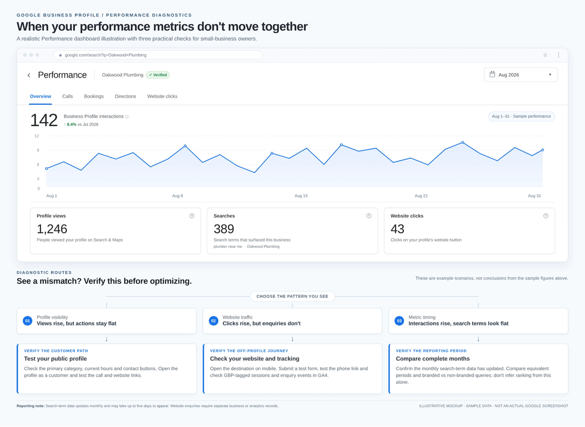Click the back arrow beside Performance

(x=29, y=75)
